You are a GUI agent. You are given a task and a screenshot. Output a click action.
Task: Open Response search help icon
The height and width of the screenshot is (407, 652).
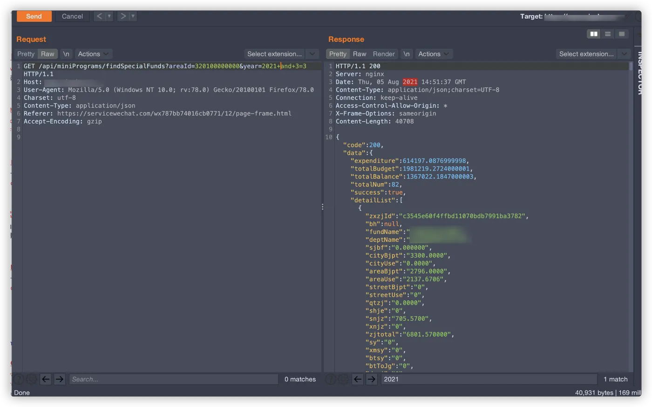pyautogui.click(x=331, y=379)
